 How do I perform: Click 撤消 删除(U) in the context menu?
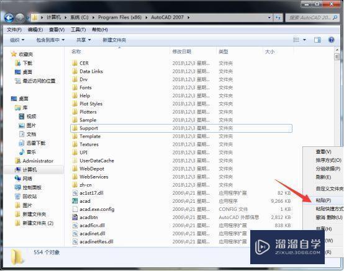[x=329, y=218]
